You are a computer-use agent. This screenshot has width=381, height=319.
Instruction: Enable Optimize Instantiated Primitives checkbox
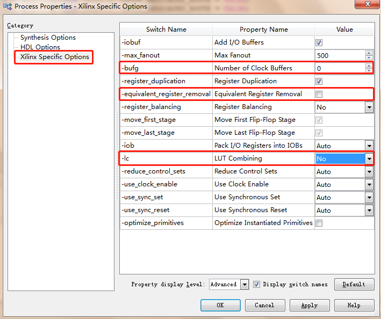(x=319, y=223)
